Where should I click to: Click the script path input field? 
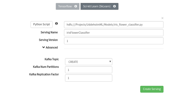(x=114, y=25)
